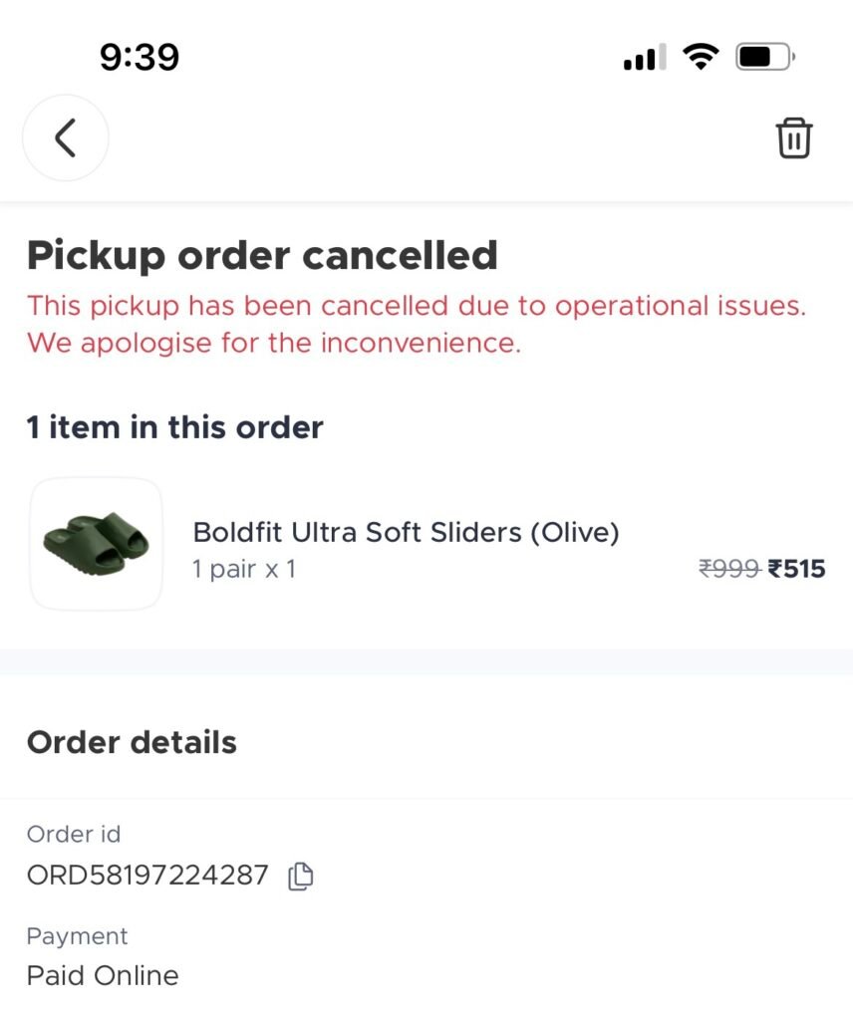The image size is (853, 1020).
Task: Select the order id ORD58197224287 text
Action: [x=147, y=876]
